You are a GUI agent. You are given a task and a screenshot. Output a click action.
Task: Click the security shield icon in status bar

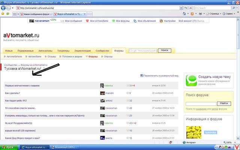[171, 142]
